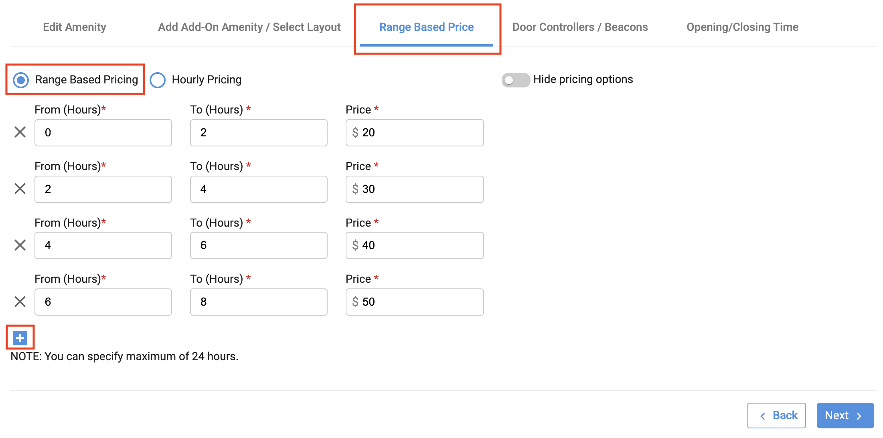883x438 pixels.
Task: Select Range Based Pricing option
Action: click(x=21, y=80)
